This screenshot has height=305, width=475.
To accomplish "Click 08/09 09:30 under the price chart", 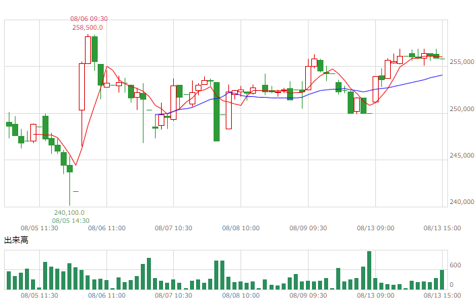I will tap(308, 228).
